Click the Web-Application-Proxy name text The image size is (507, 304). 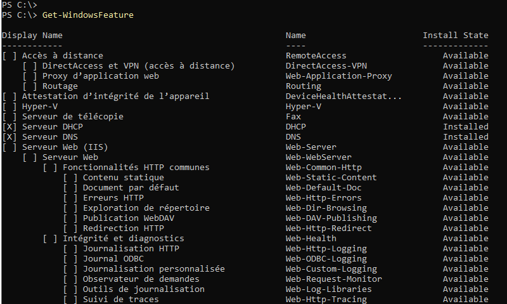pos(338,76)
